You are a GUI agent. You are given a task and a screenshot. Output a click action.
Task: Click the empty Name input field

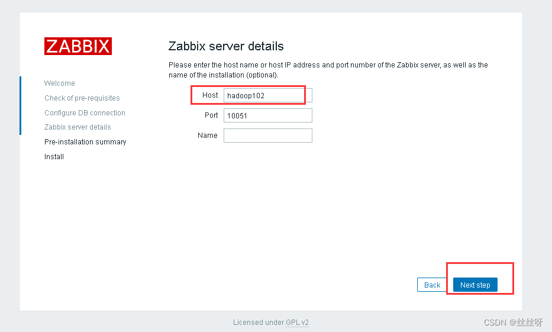coord(267,136)
